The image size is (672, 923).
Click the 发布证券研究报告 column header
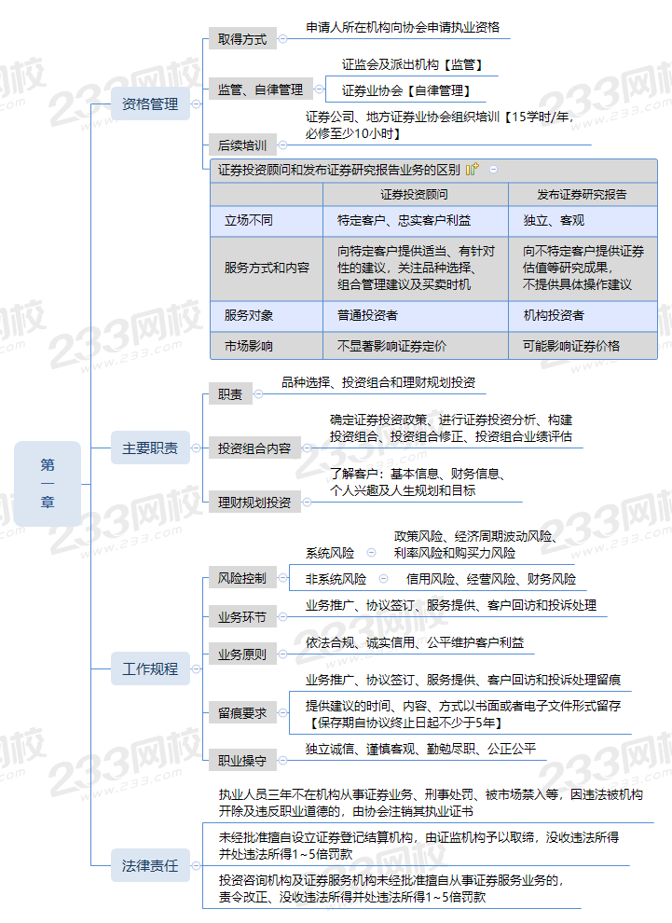[583, 194]
